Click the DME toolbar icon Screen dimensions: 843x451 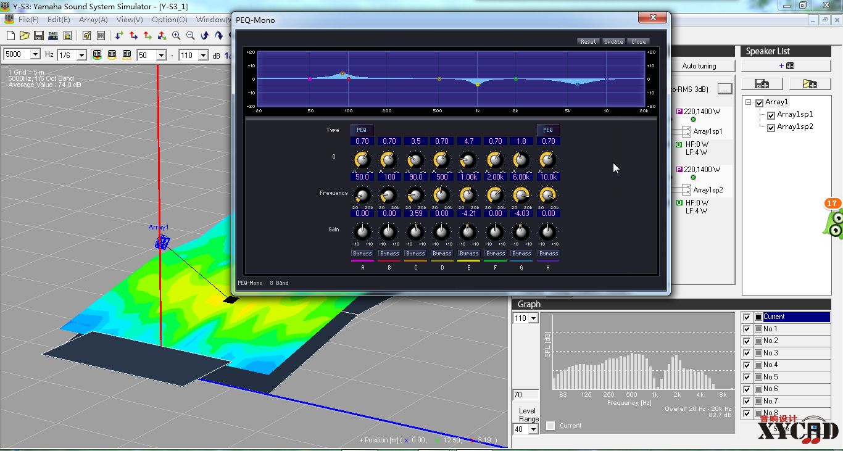coord(53,36)
